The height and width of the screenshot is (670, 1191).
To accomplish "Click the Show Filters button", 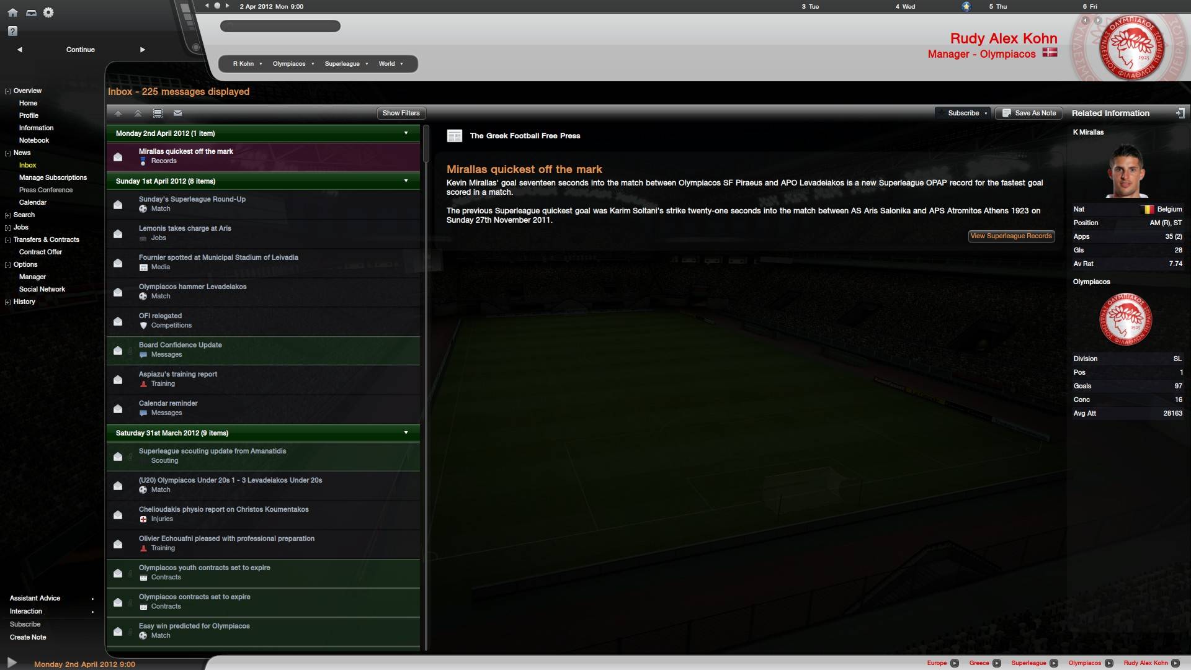I will [401, 113].
